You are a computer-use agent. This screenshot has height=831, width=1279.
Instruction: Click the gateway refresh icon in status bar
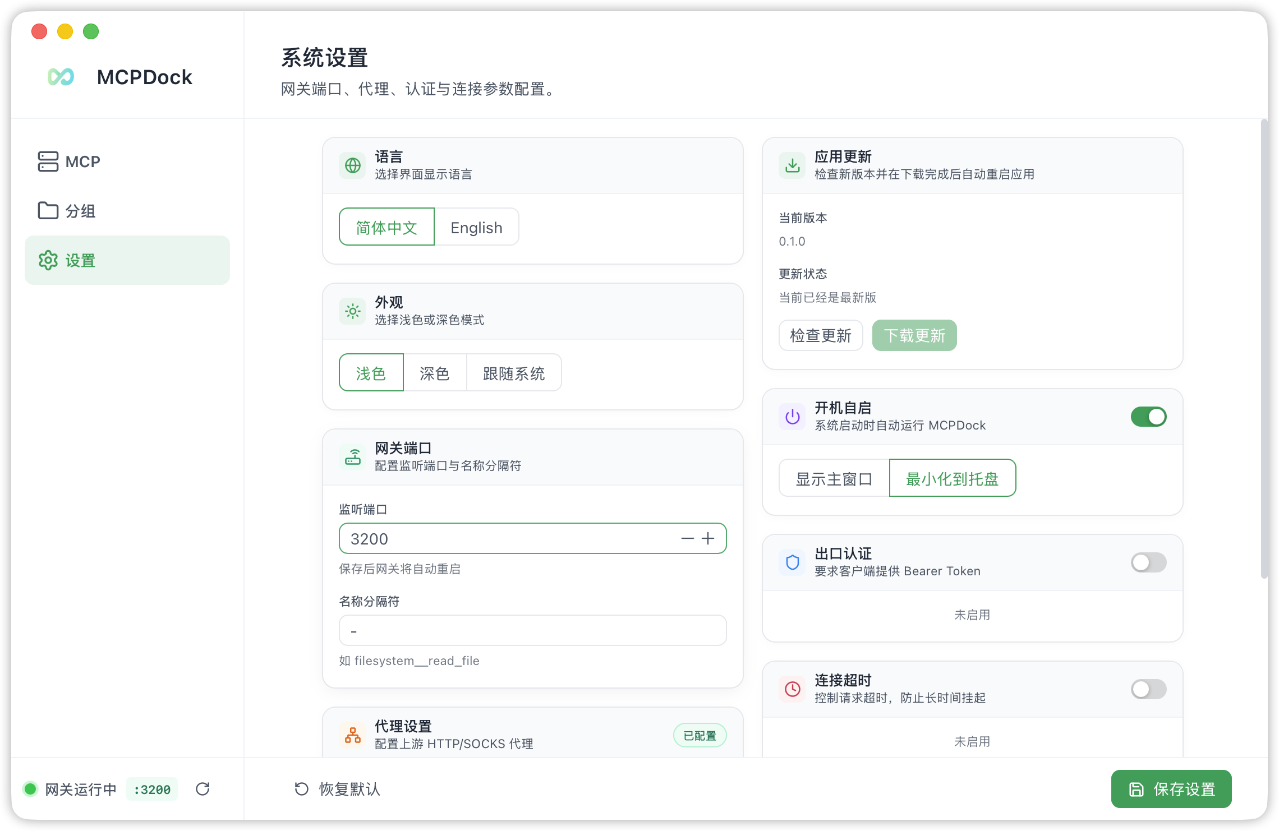click(203, 789)
